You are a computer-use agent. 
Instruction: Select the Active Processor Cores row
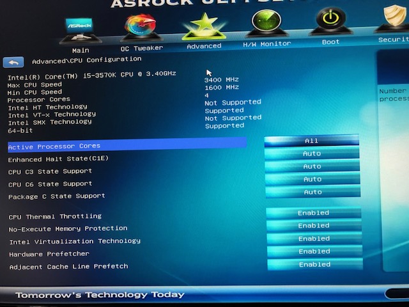coord(127,145)
